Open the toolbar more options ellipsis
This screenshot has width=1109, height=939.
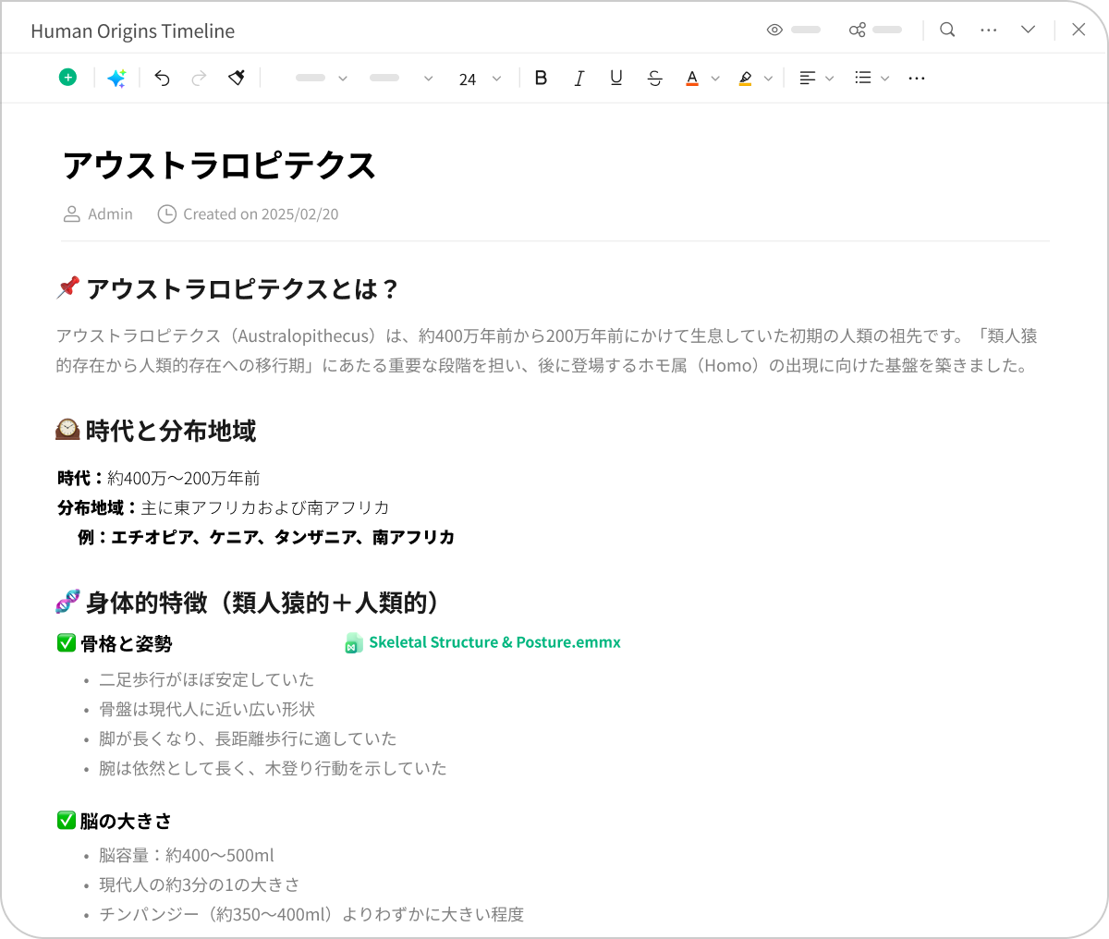click(x=916, y=79)
